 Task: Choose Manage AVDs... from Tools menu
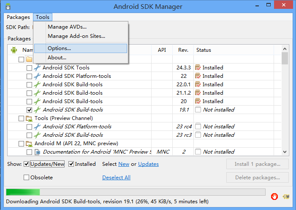pyautogui.click(x=81, y=27)
